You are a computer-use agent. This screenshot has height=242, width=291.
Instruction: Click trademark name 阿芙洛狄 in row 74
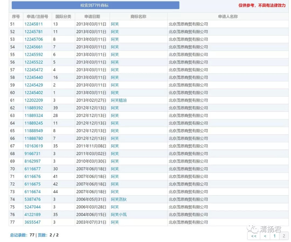119,199
